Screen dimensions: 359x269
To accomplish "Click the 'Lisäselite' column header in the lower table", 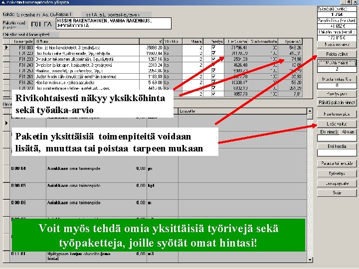I will (242, 111).
